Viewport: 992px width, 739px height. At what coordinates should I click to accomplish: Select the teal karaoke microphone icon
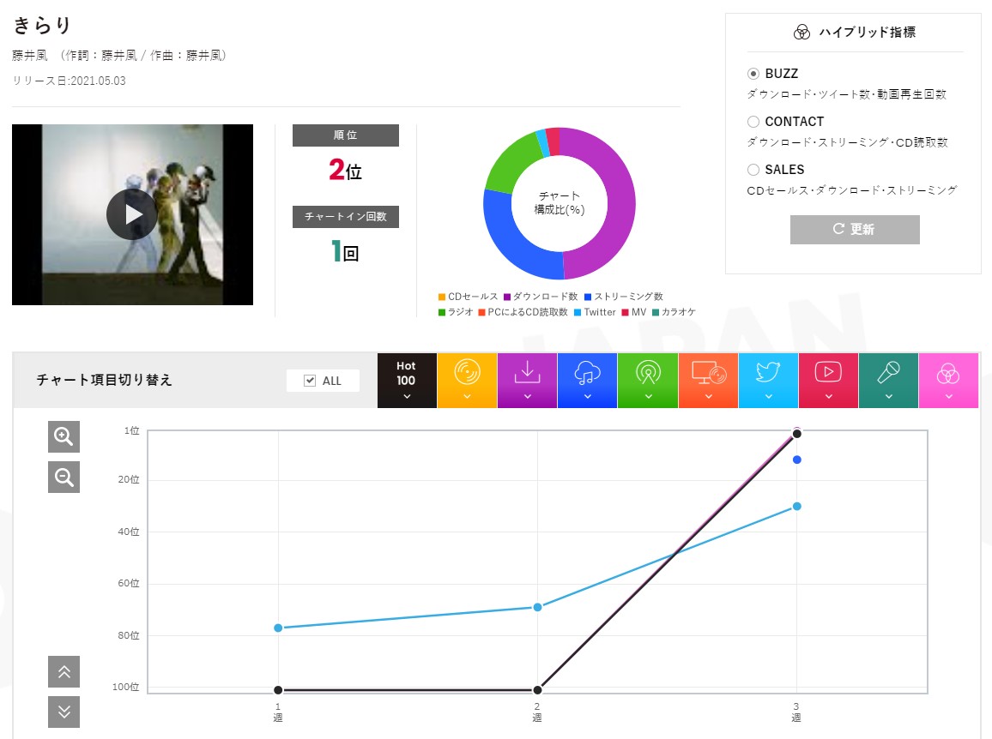[888, 372]
